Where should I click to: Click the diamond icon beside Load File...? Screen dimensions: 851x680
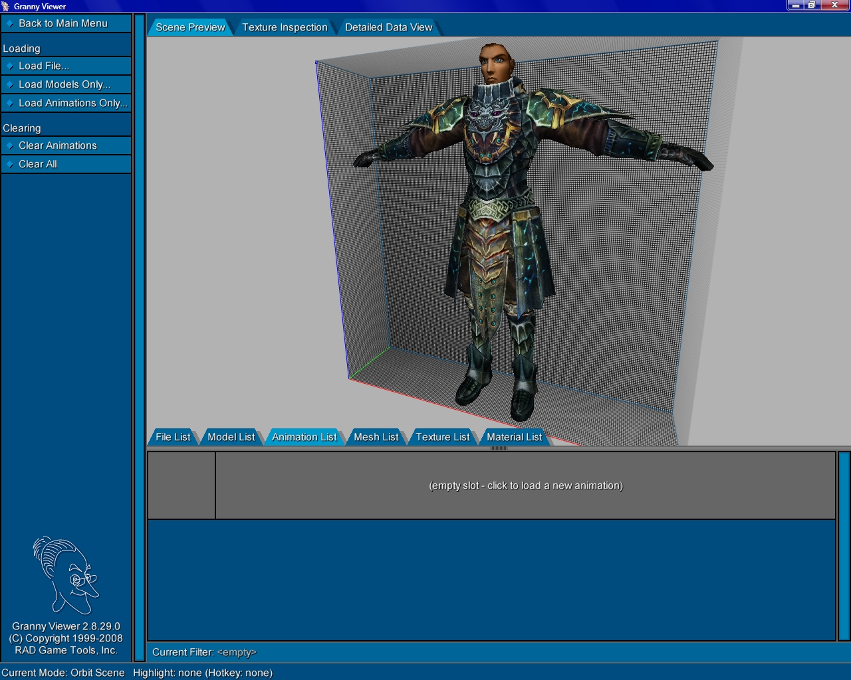[x=10, y=66]
